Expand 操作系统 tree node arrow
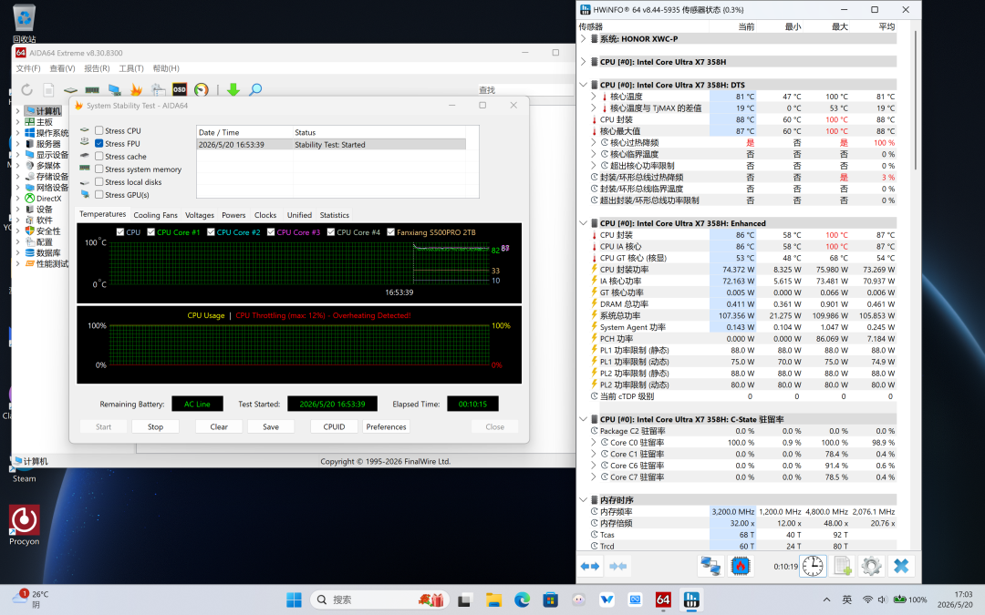Screen dimensions: 985x615 click(17, 133)
